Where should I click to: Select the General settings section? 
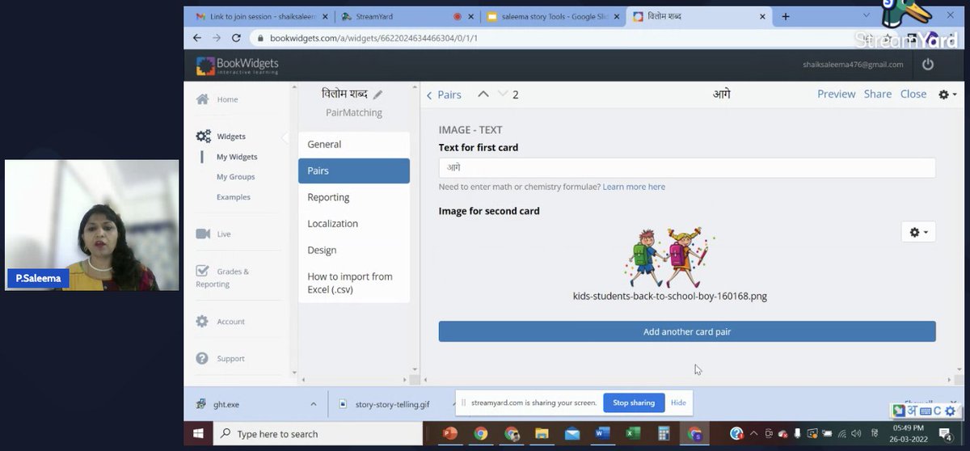(354, 144)
